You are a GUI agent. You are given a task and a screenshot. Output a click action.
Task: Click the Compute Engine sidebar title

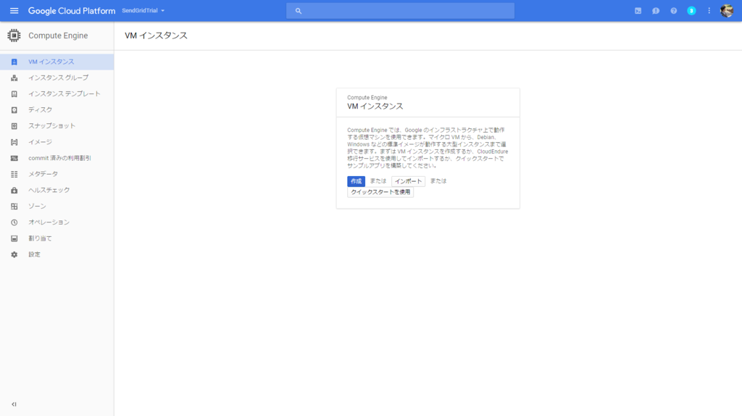pos(58,36)
